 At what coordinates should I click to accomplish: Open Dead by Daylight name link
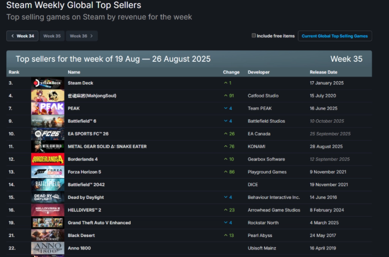(x=86, y=197)
